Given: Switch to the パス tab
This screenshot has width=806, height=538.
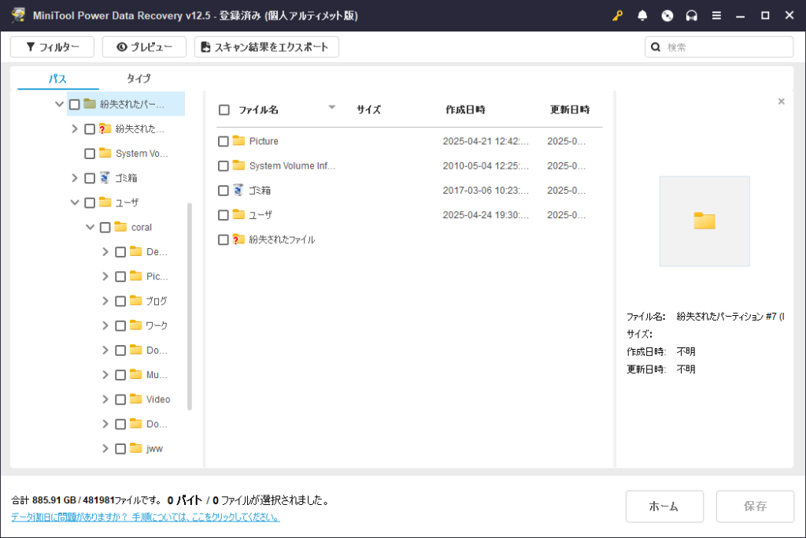Looking at the screenshot, I should [x=57, y=79].
